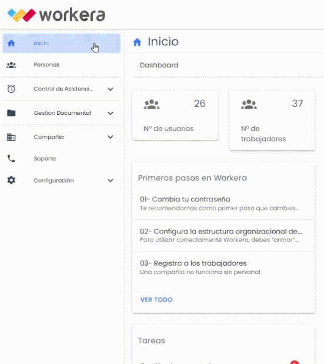Click the text starting Para utilizar correctamente Workera
The image size is (324, 364).
pyautogui.click(x=219, y=240)
